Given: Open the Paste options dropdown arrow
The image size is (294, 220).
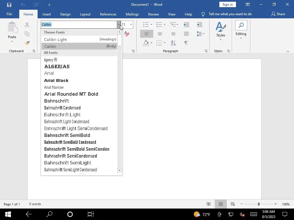Looking at the screenshot, I should pos(12,42).
